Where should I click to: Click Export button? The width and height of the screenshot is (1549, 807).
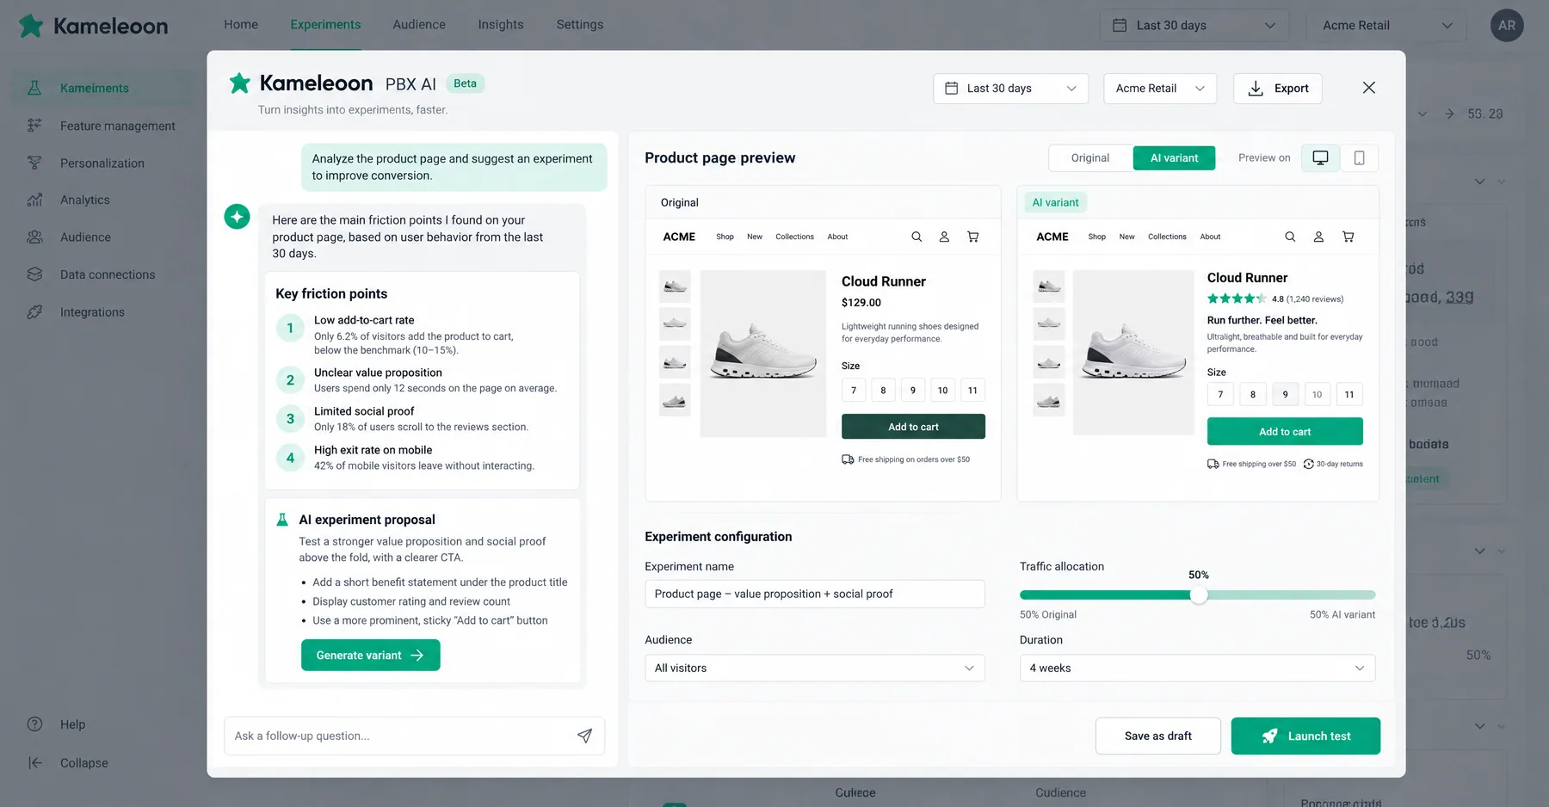click(x=1277, y=88)
